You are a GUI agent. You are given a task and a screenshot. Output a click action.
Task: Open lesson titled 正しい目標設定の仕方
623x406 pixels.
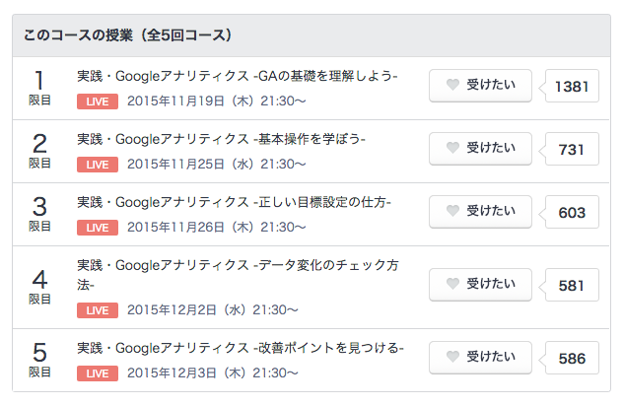(x=234, y=202)
